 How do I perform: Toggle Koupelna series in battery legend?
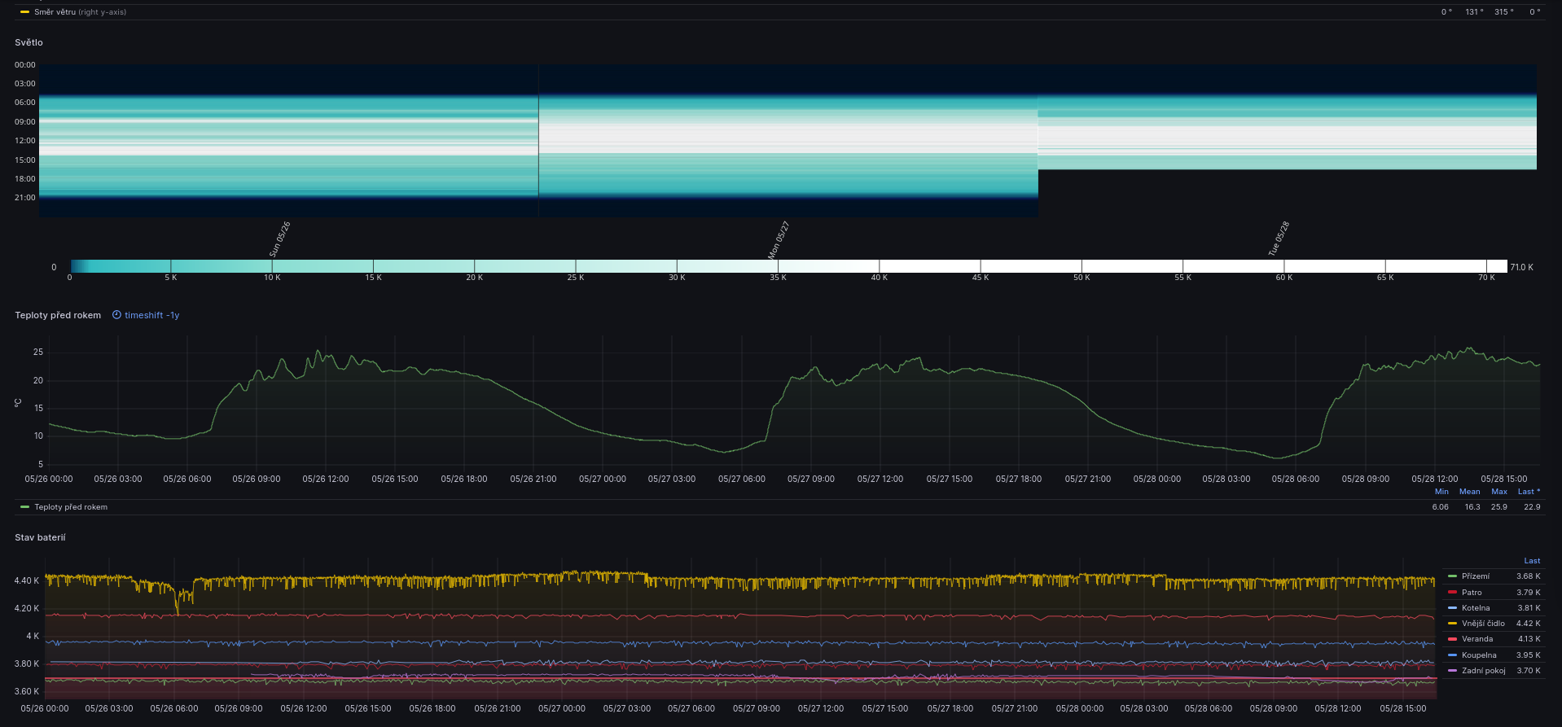(x=1478, y=655)
